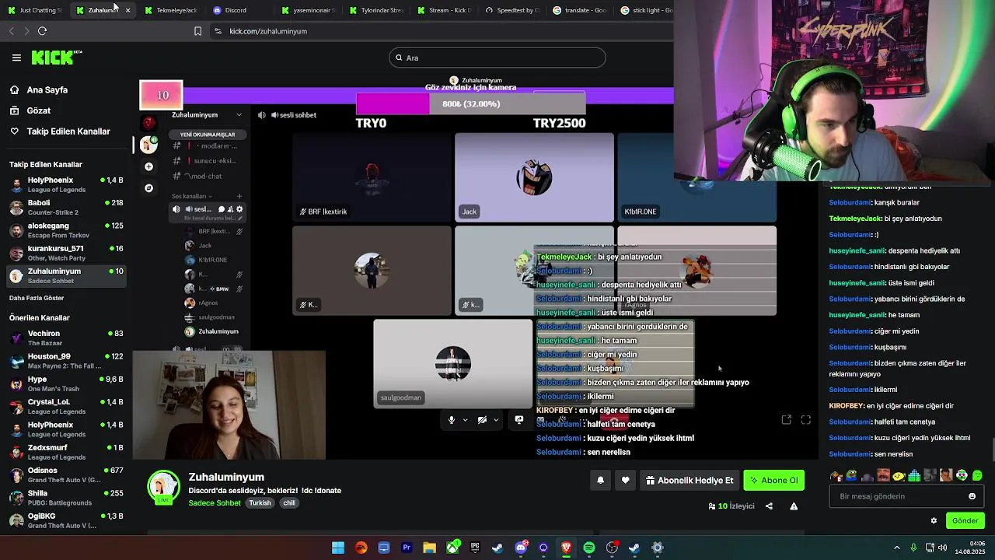This screenshot has height=560, width=995.
Task: Click screen share icon in Discord
Action: coord(519,420)
